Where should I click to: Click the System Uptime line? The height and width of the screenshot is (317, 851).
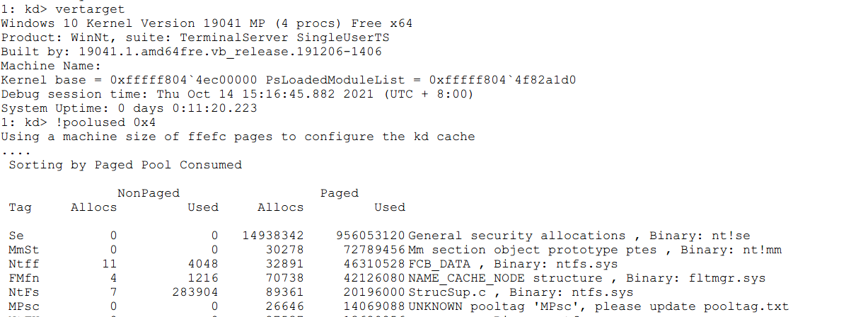click(129, 108)
